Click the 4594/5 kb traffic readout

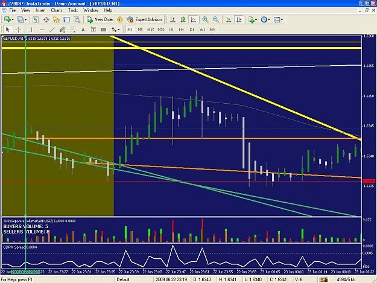click(x=346, y=279)
